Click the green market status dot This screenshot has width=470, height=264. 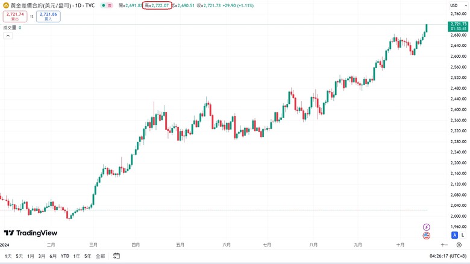click(104, 5)
